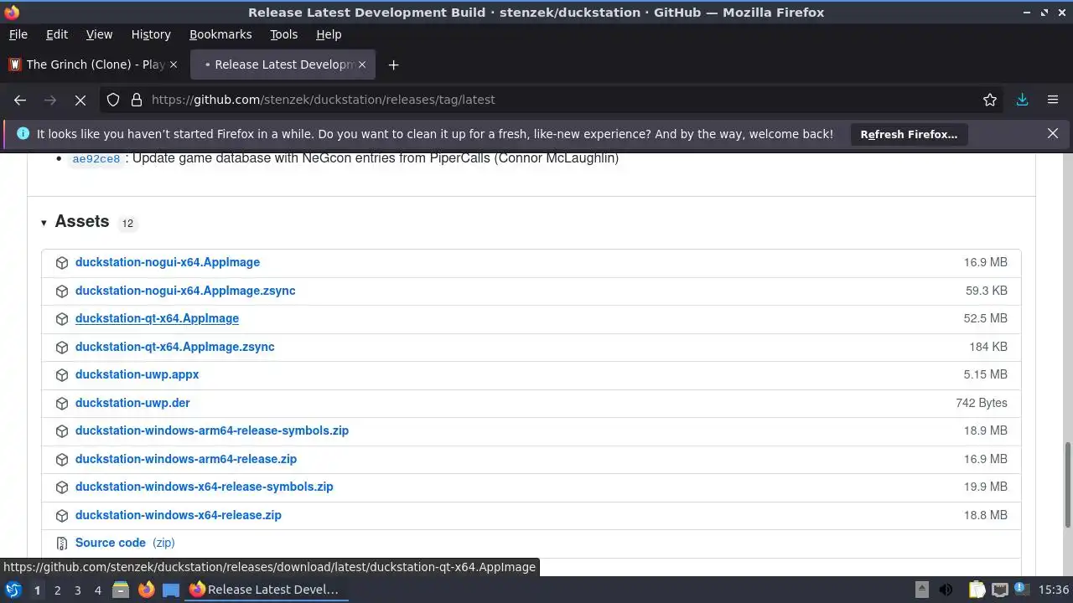Download duckstation-nogui-x64.AppImage.zsync

(185, 291)
